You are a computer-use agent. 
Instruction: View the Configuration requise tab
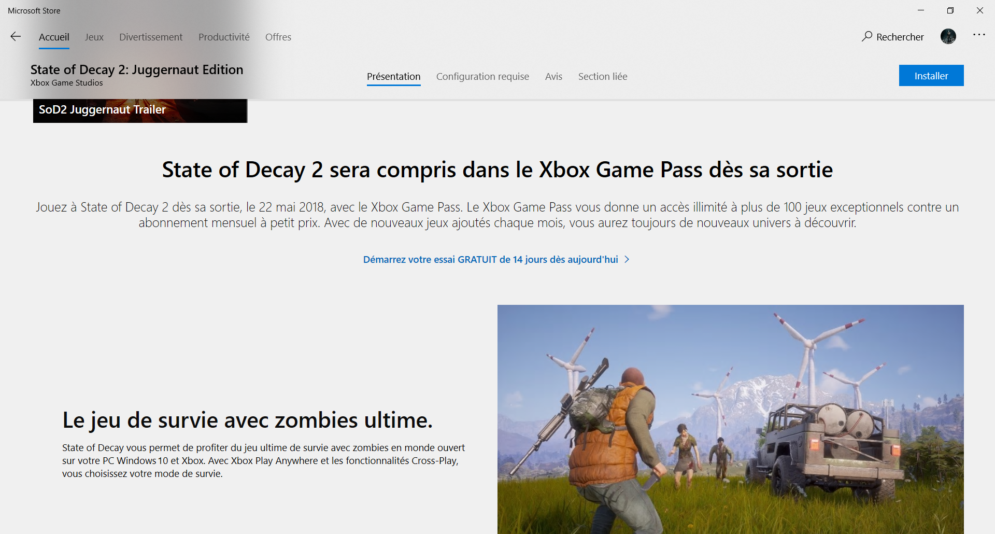pos(482,76)
